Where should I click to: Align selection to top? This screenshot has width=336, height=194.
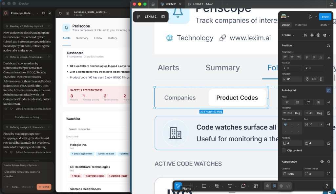tap(307, 57)
